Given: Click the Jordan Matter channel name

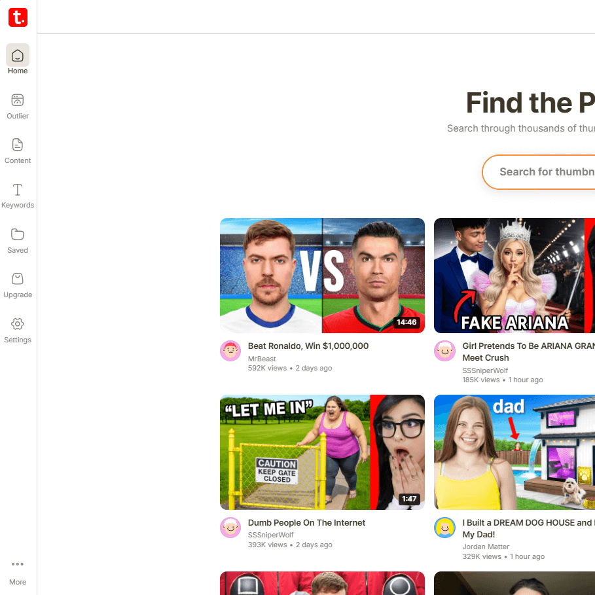Looking at the screenshot, I should (486, 547).
